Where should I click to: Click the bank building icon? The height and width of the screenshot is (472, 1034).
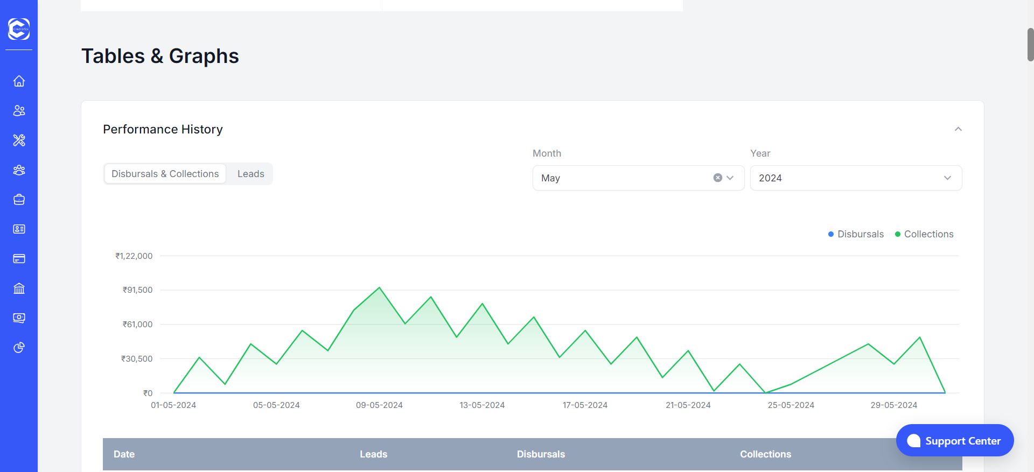pos(19,288)
